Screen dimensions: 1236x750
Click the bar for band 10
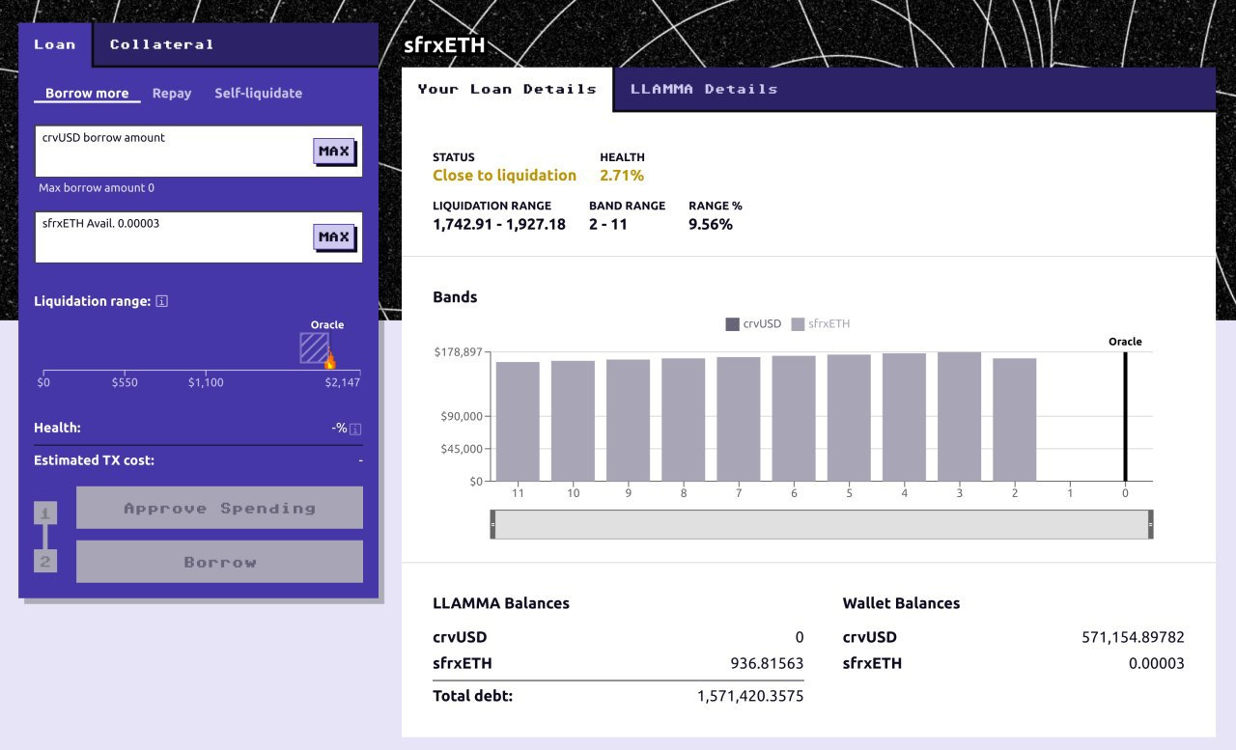click(x=573, y=421)
